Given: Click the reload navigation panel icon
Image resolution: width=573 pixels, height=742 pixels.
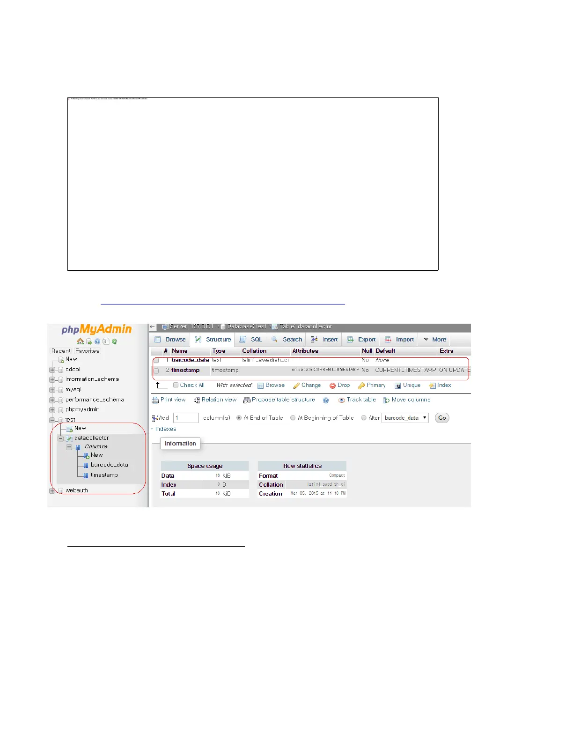Looking at the screenshot, I should coord(114,341).
